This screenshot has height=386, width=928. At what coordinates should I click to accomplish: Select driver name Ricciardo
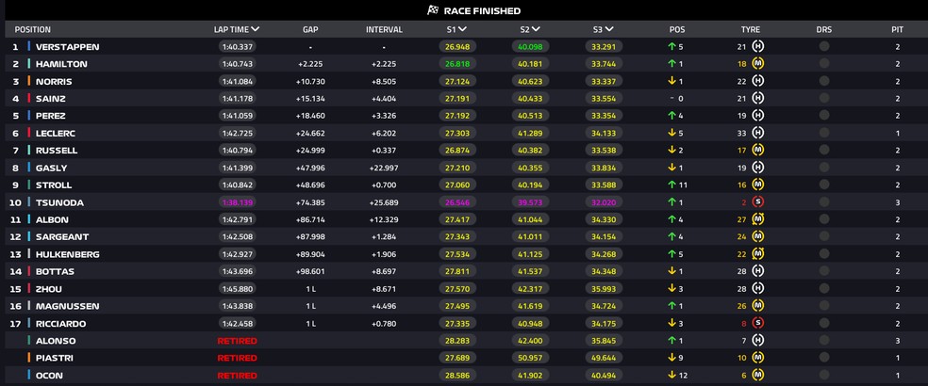point(61,324)
